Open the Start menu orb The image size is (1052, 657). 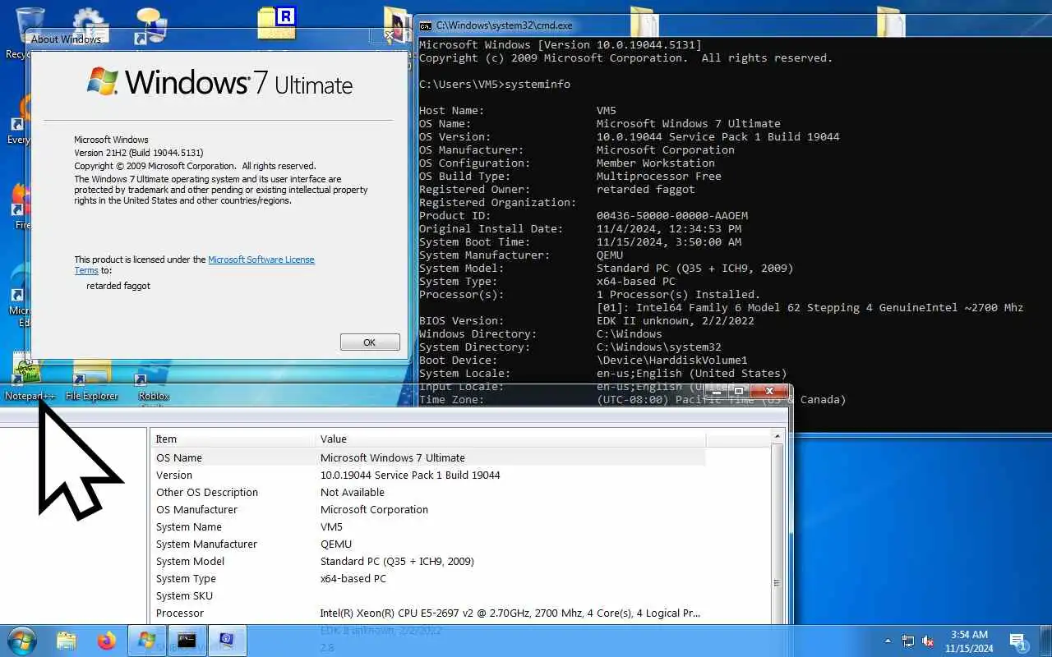tap(21, 641)
